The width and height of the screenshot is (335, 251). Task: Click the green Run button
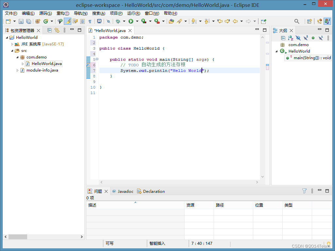[x=131, y=21]
